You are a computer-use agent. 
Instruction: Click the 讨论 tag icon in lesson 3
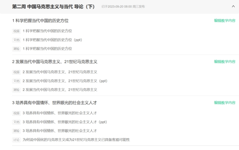coord(16,140)
